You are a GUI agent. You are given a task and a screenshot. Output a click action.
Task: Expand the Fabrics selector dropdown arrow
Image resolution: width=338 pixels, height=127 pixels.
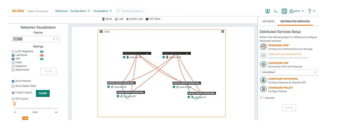[57, 39]
